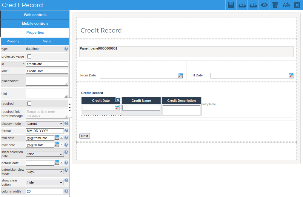This screenshot has height=197, width=303.
Task: Open the Mobile controls tab
Action: click(35, 24)
